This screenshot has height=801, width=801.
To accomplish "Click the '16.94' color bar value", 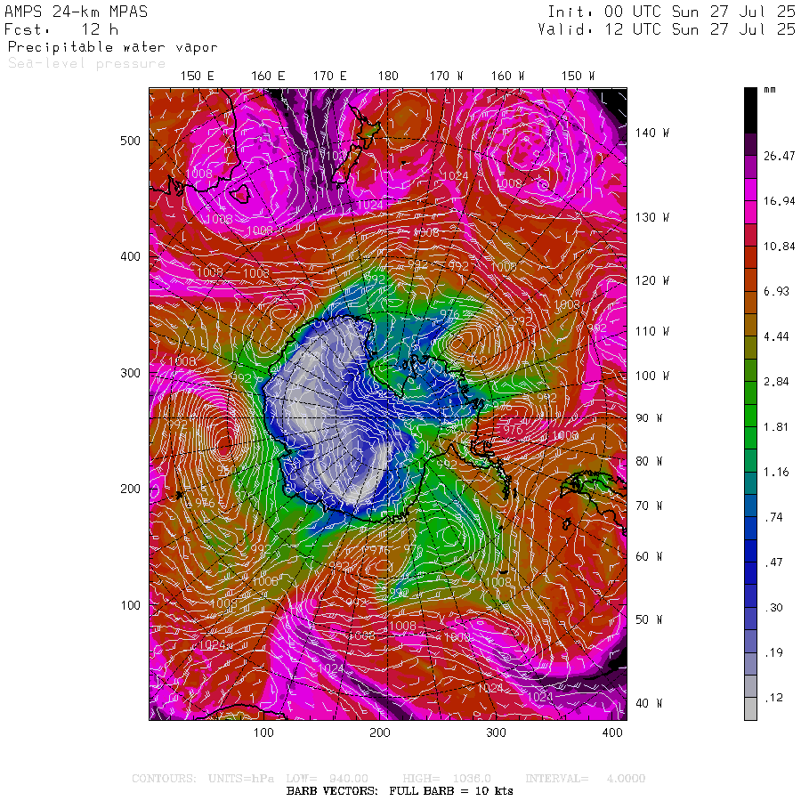I will [779, 201].
